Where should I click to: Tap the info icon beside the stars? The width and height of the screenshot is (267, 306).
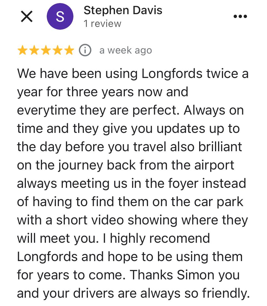85,50
